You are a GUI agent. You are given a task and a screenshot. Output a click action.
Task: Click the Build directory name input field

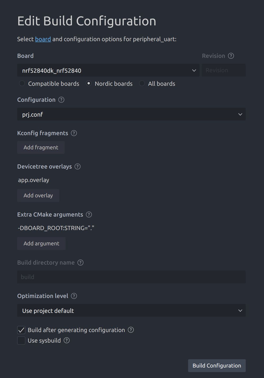click(x=131, y=277)
